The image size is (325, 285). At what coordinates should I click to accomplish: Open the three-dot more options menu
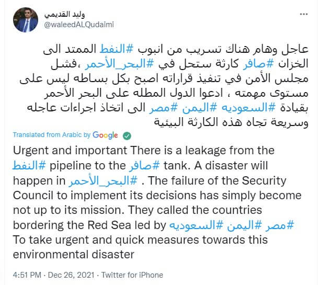[x=304, y=14]
